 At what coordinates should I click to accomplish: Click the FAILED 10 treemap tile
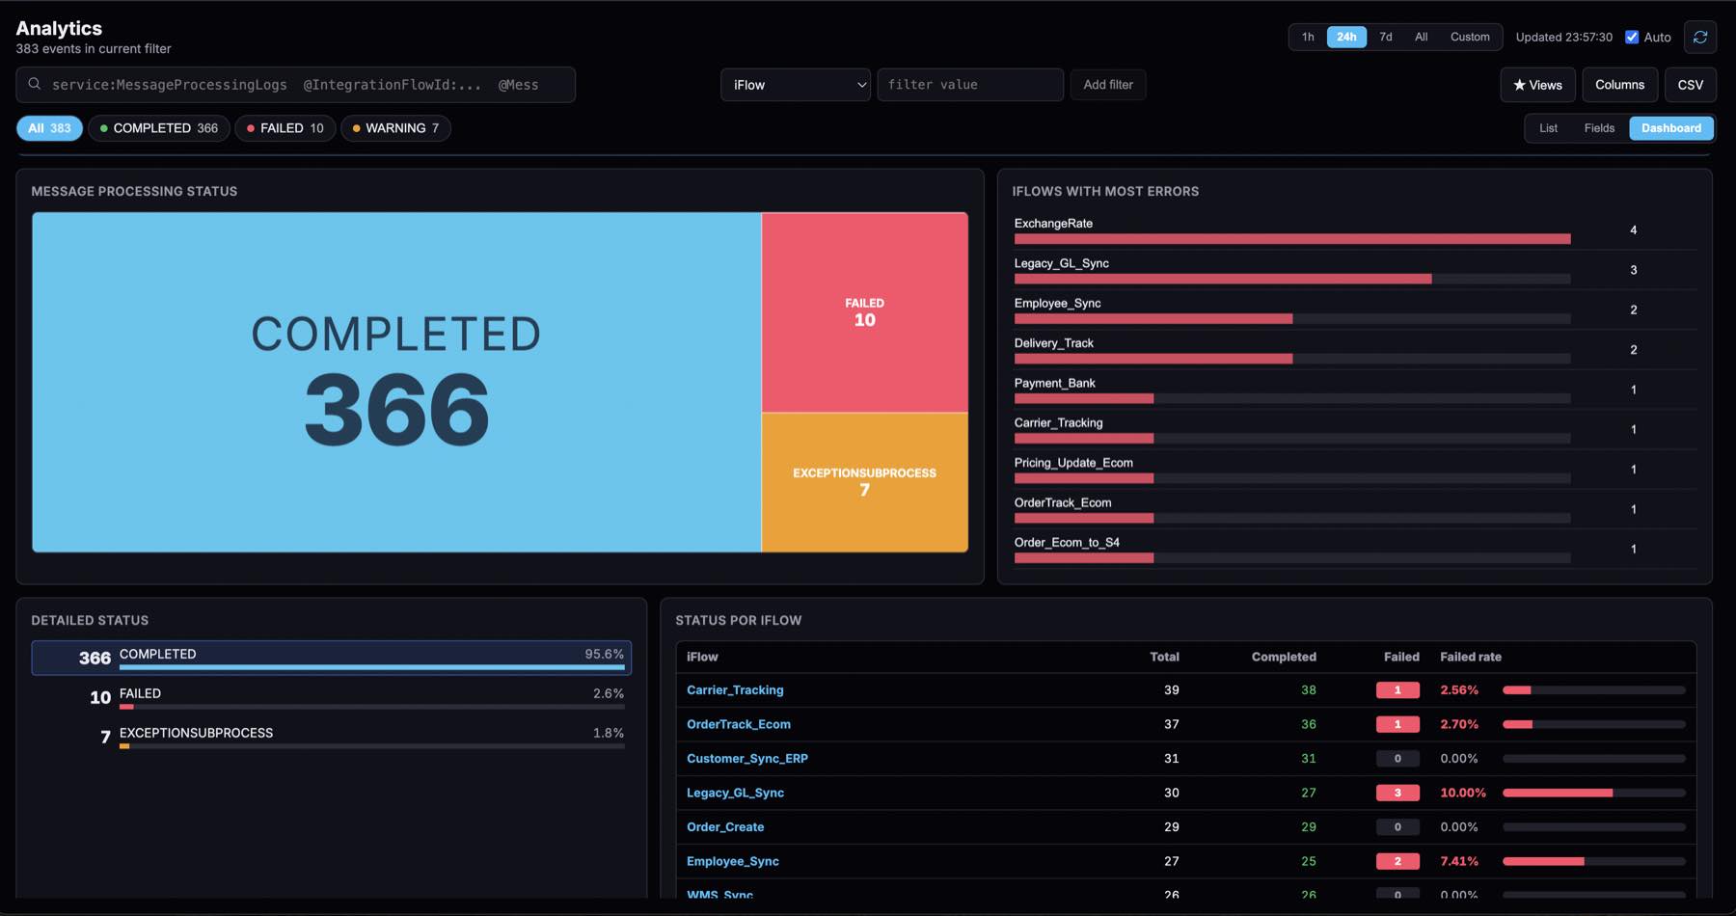pos(865,312)
